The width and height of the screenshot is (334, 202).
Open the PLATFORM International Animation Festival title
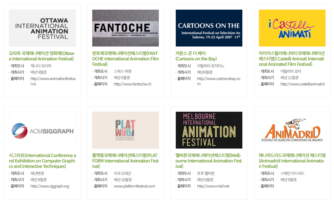(125, 161)
